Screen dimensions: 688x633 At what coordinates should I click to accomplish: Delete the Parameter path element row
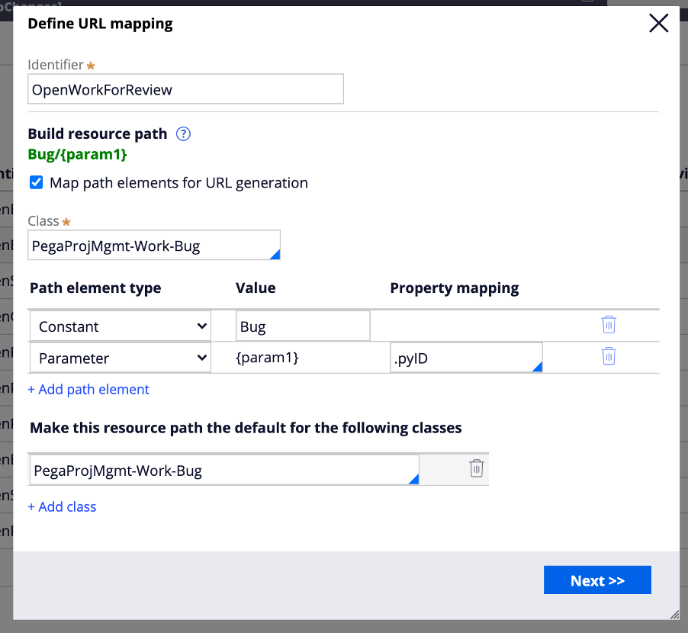[x=608, y=355]
